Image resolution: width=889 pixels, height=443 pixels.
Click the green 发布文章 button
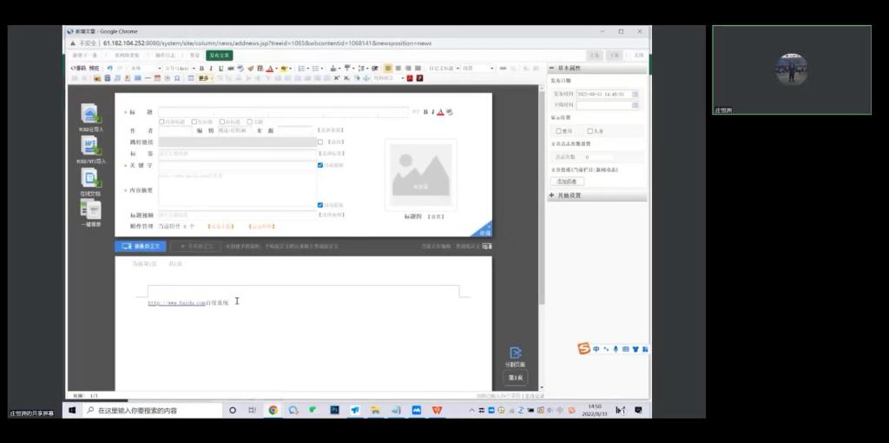pos(220,55)
